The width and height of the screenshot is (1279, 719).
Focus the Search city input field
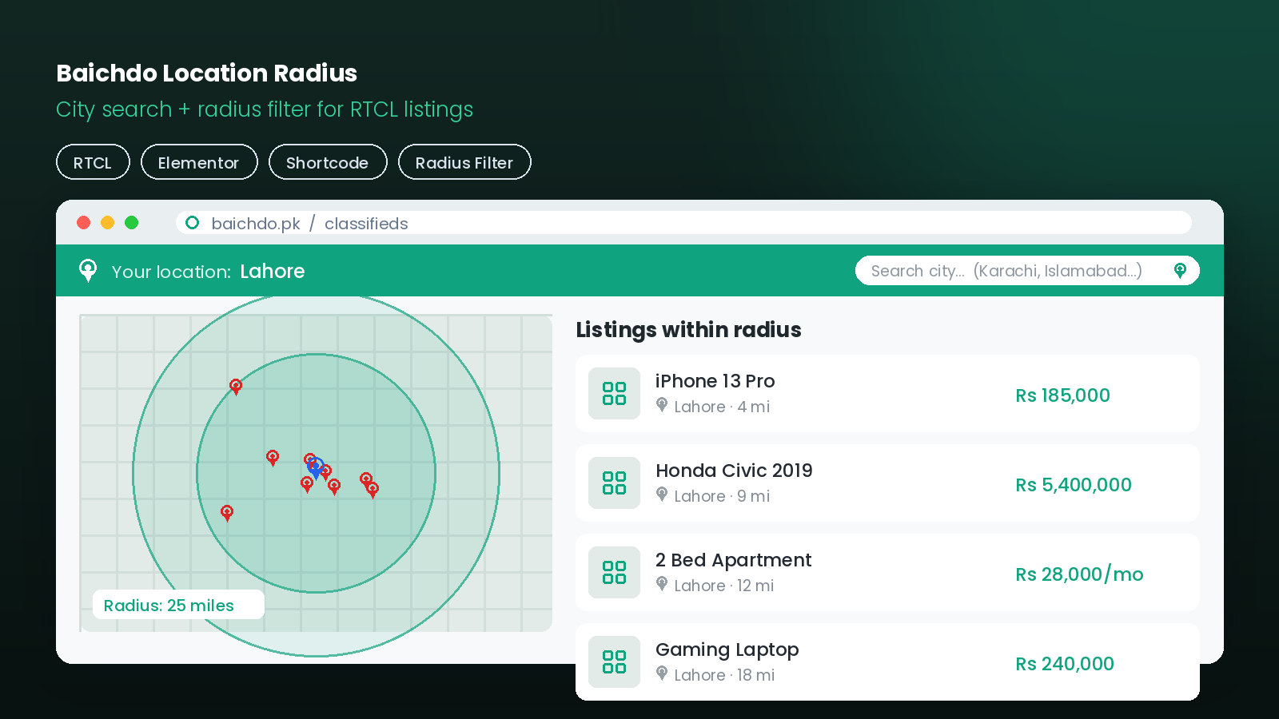[1027, 271]
